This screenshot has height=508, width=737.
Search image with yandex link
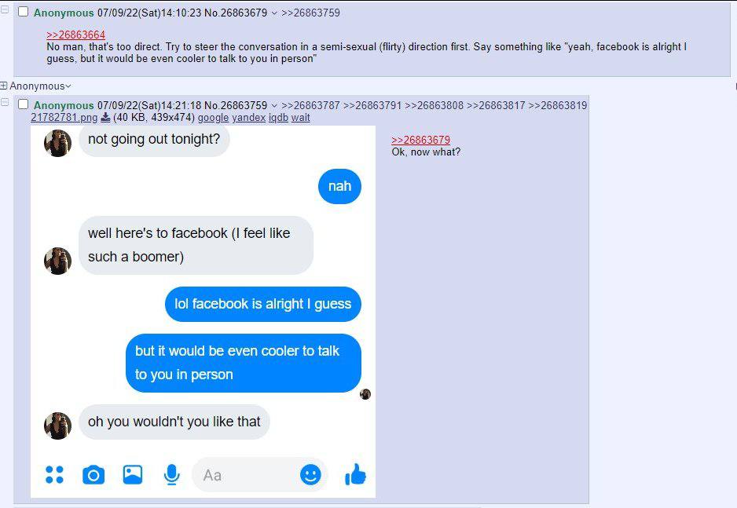coord(248,117)
